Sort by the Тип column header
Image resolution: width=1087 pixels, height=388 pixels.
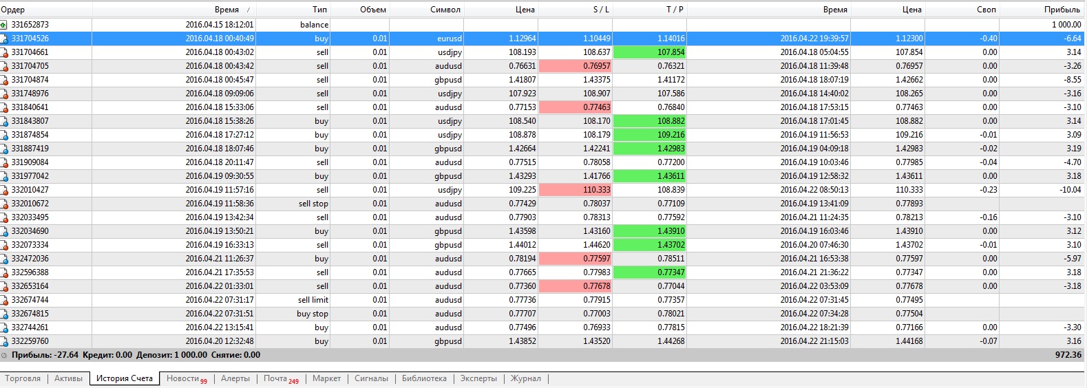point(293,10)
